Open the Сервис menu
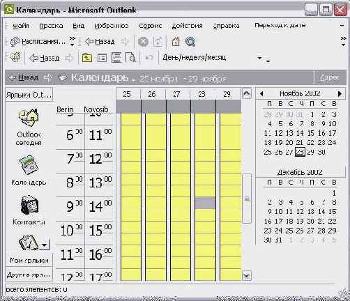 (x=150, y=26)
